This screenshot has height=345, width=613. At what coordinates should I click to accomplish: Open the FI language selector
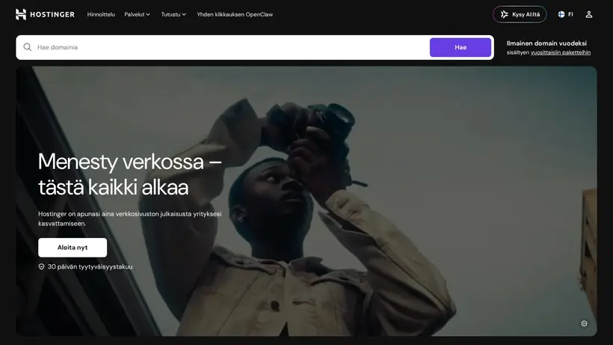click(565, 14)
